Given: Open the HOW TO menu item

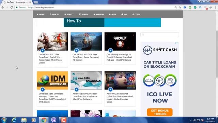Looking at the screenshot, I should coord(54,14).
